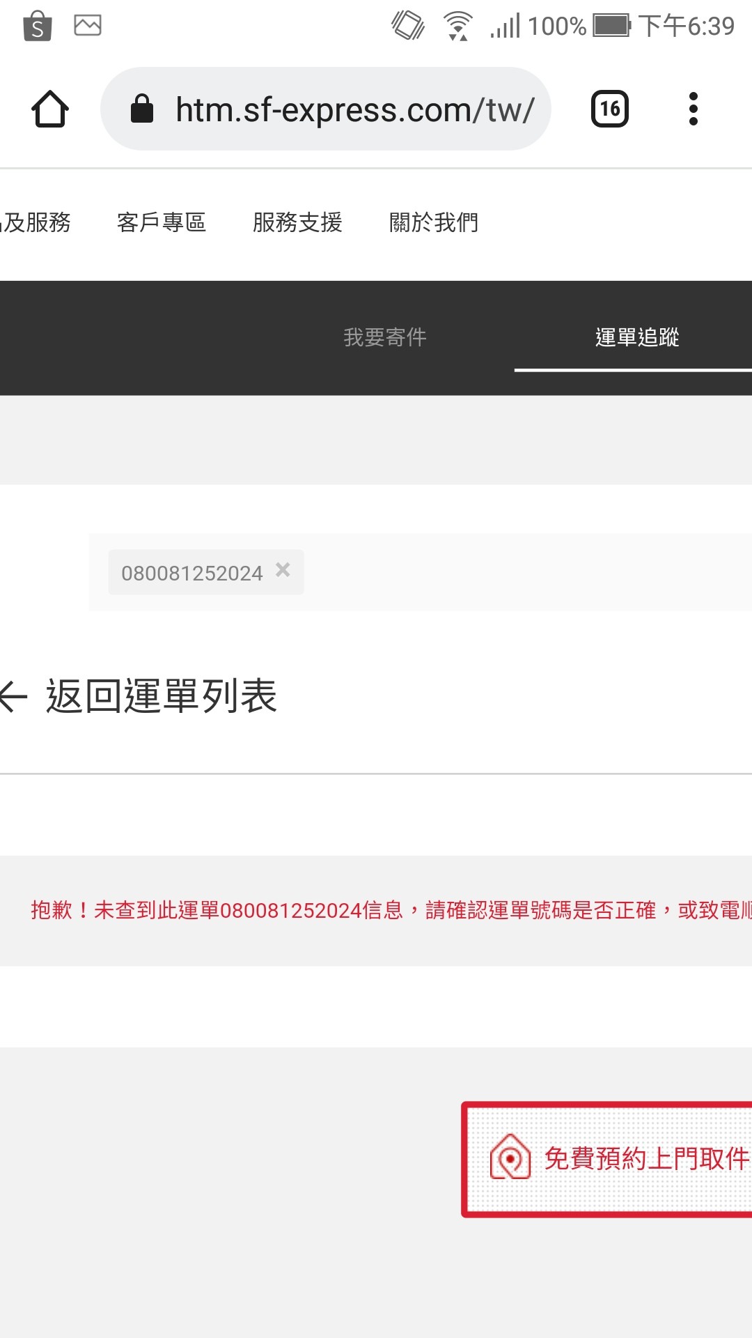Tap the 免費預約上門取件 button

click(x=607, y=1160)
